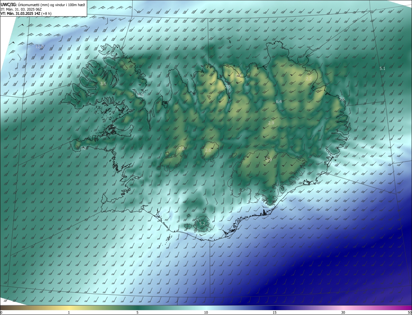Select the 2.2 value label on the map
412x315 pixels.
point(309,79)
